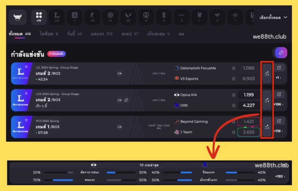Viewport: 298px width, 191px height.
Task: Switch to the สเตป 57 tab
Action: pos(130,34)
